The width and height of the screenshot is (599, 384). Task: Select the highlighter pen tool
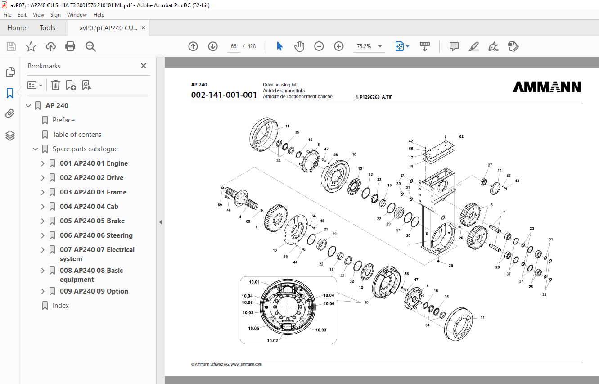(x=473, y=46)
